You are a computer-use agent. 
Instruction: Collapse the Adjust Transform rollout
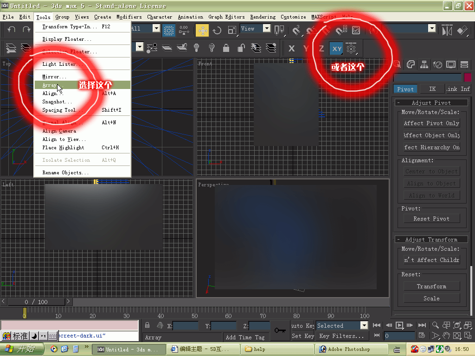431,240
